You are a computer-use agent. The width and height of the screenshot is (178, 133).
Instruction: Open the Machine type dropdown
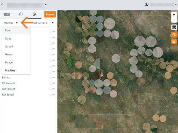pyautogui.click(x=11, y=23)
